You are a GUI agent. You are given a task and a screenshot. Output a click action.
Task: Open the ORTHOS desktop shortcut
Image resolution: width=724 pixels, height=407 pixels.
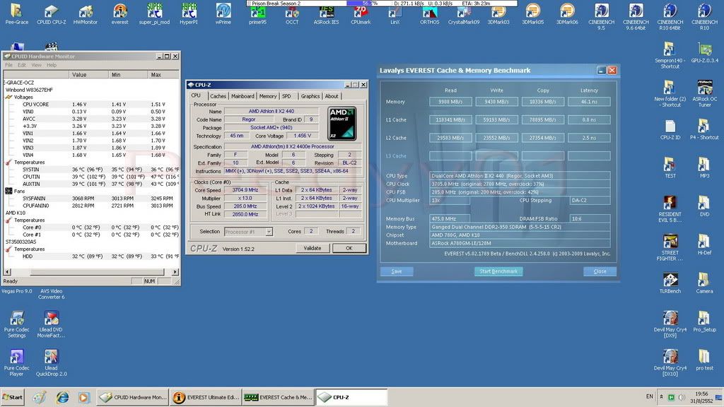click(x=429, y=16)
